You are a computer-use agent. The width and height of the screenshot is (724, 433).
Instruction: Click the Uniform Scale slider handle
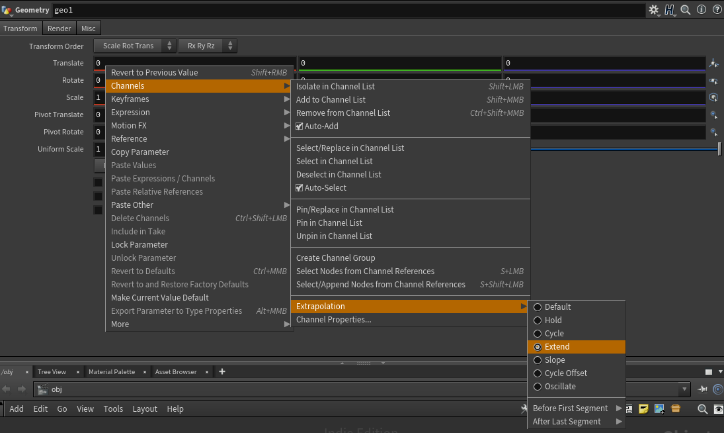719,149
